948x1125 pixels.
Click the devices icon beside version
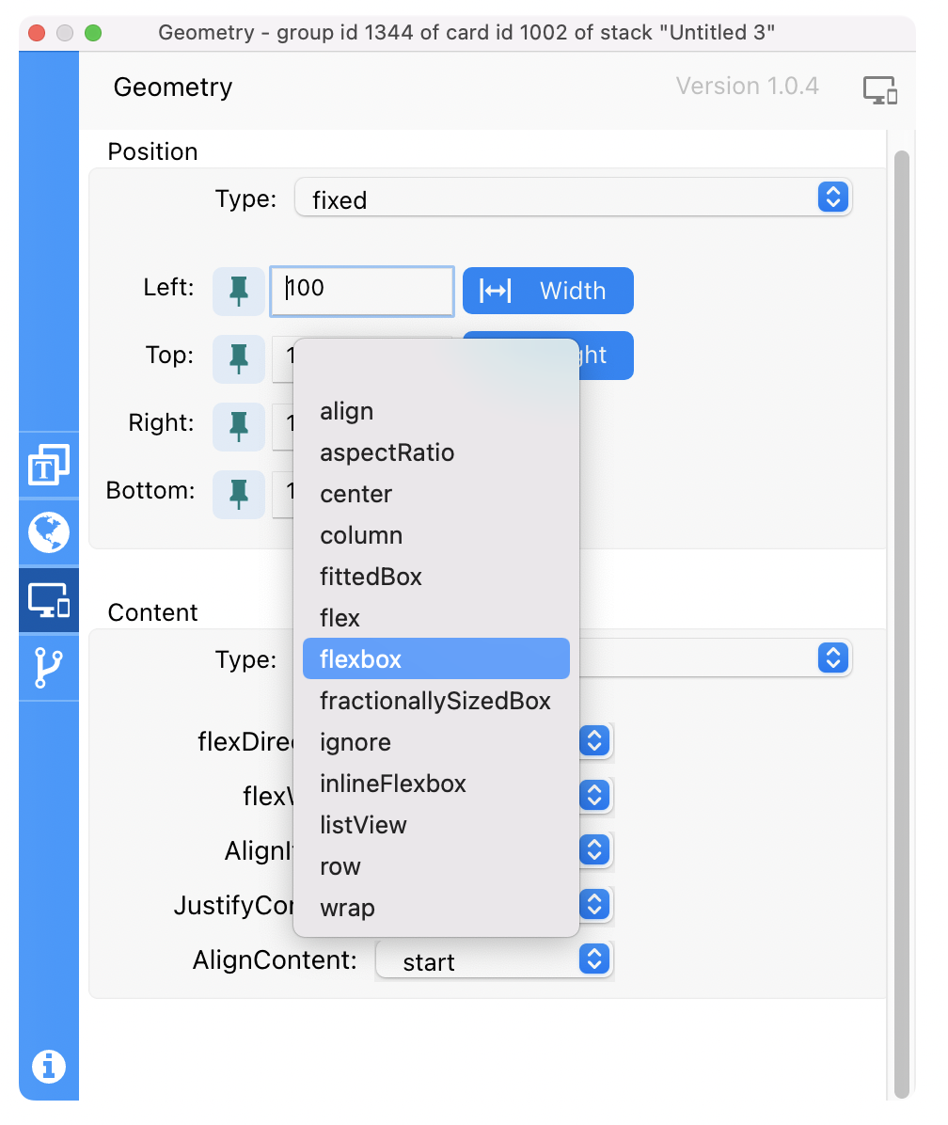pyautogui.click(x=880, y=90)
